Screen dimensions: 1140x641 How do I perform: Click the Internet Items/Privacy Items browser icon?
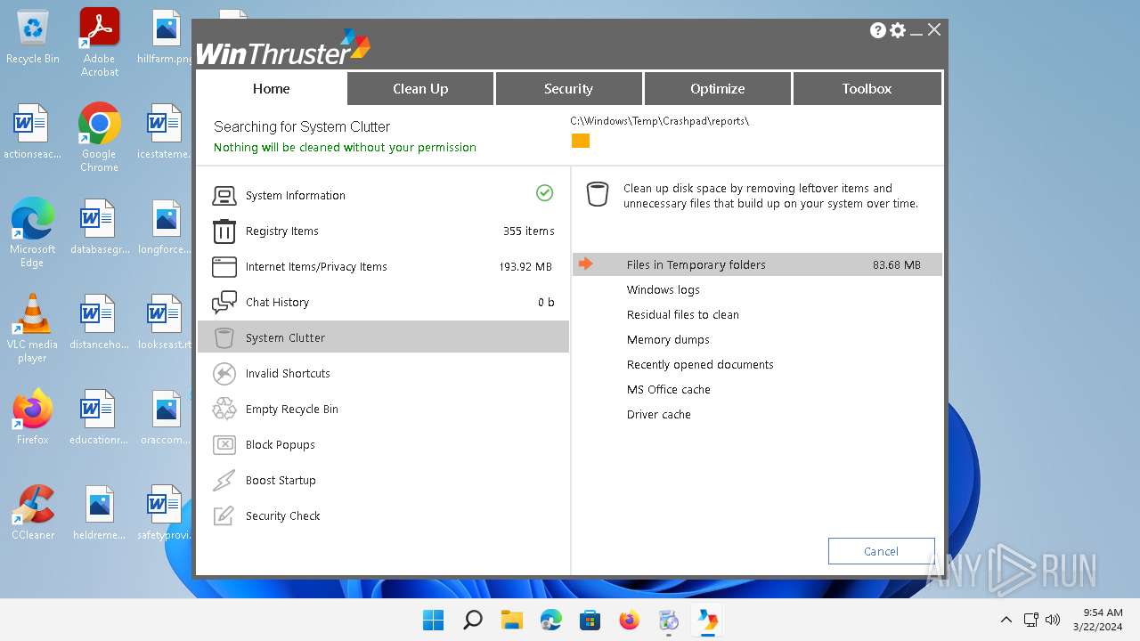coord(224,267)
